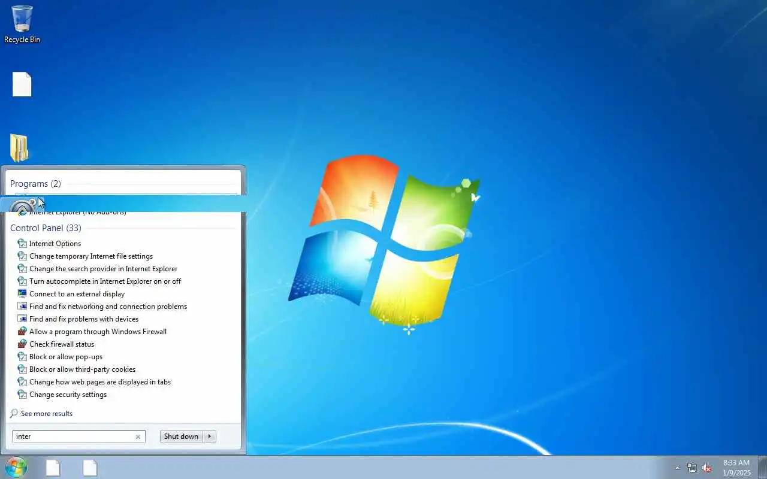Click the icon beside 'Turn autocomplete in Internet Explorer'
This screenshot has height=479, width=767.
point(22,281)
